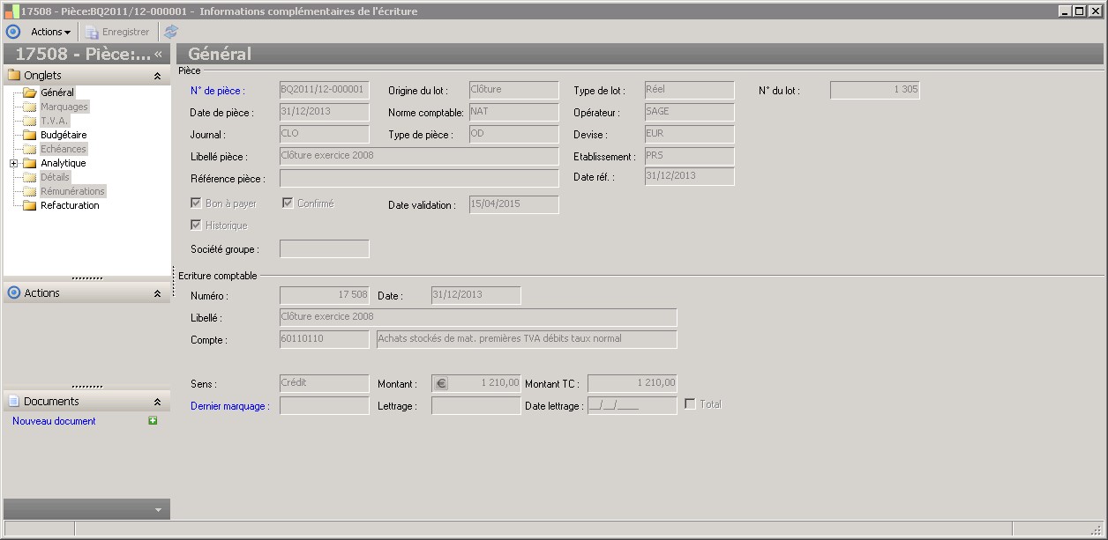
Task: Click the Lettrage input field
Action: coord(475,405)
